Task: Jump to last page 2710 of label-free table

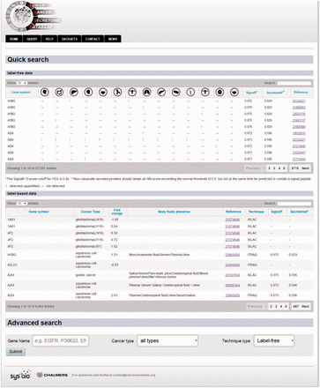Action: pyautogui.click(x=294, y=168)
